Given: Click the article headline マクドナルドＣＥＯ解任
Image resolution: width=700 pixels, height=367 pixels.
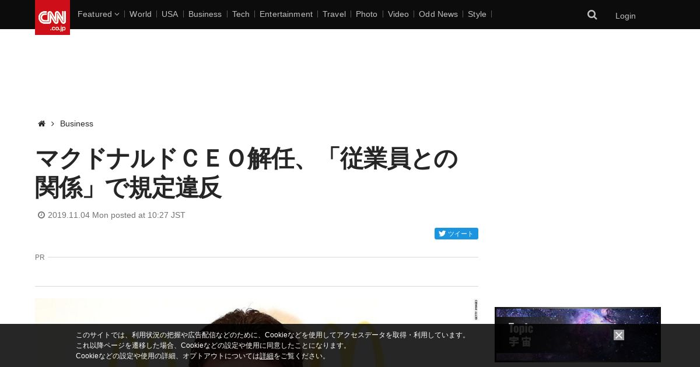Looking at the screenshot, I should click(x=247, y=173).
